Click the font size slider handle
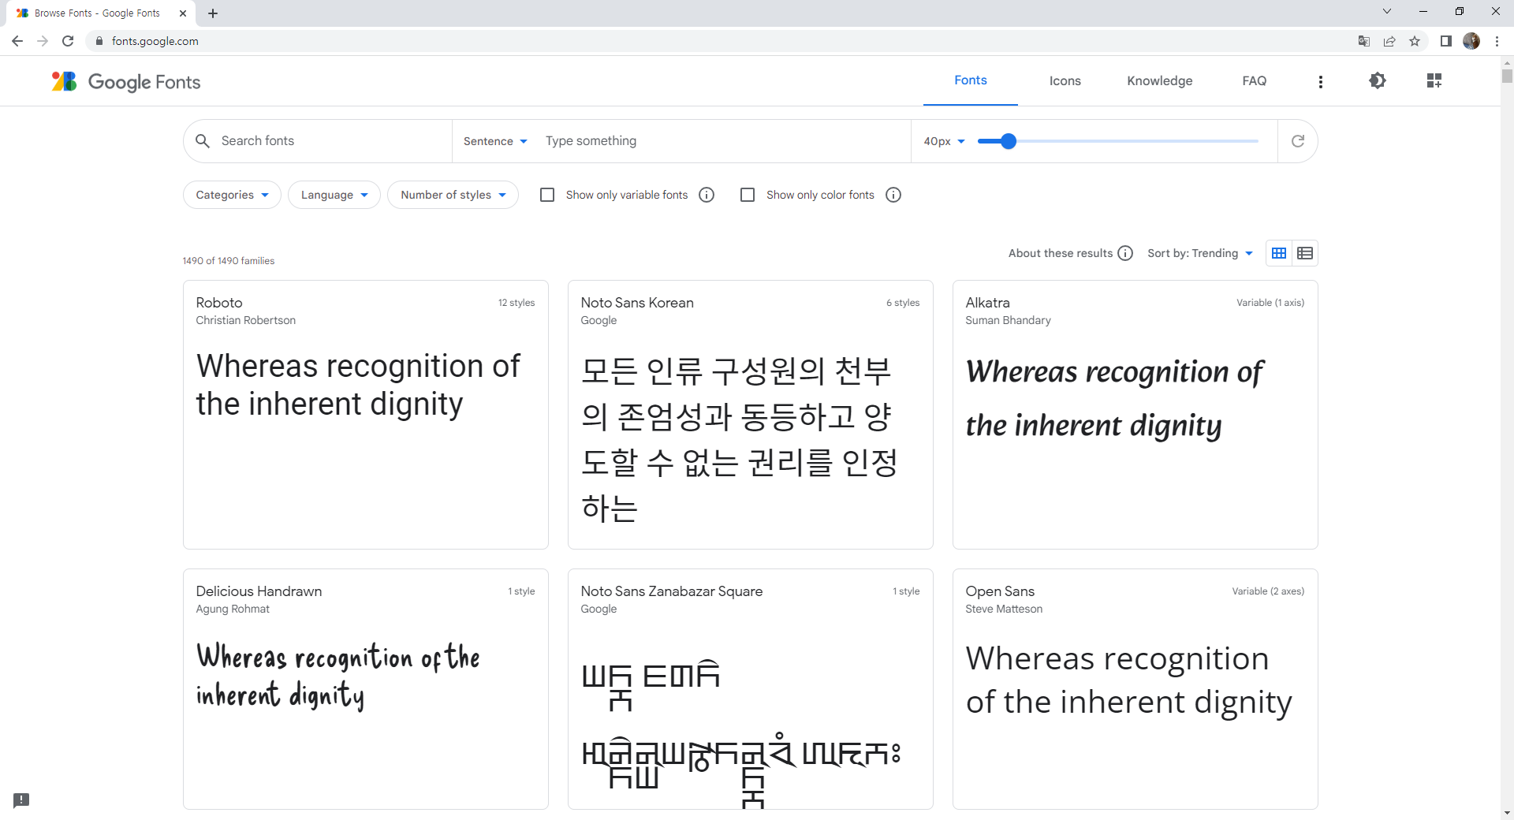Image resolution: width=1514 pixels, height=820 pixels. (x=1009, y=141)
